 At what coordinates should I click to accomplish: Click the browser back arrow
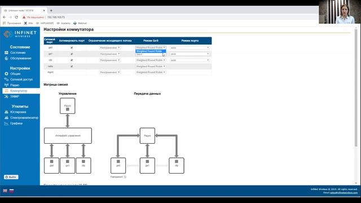coord(5,17)
